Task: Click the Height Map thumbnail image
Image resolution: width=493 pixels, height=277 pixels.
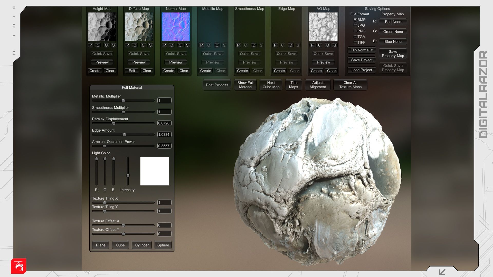Action: coord(102,27)
